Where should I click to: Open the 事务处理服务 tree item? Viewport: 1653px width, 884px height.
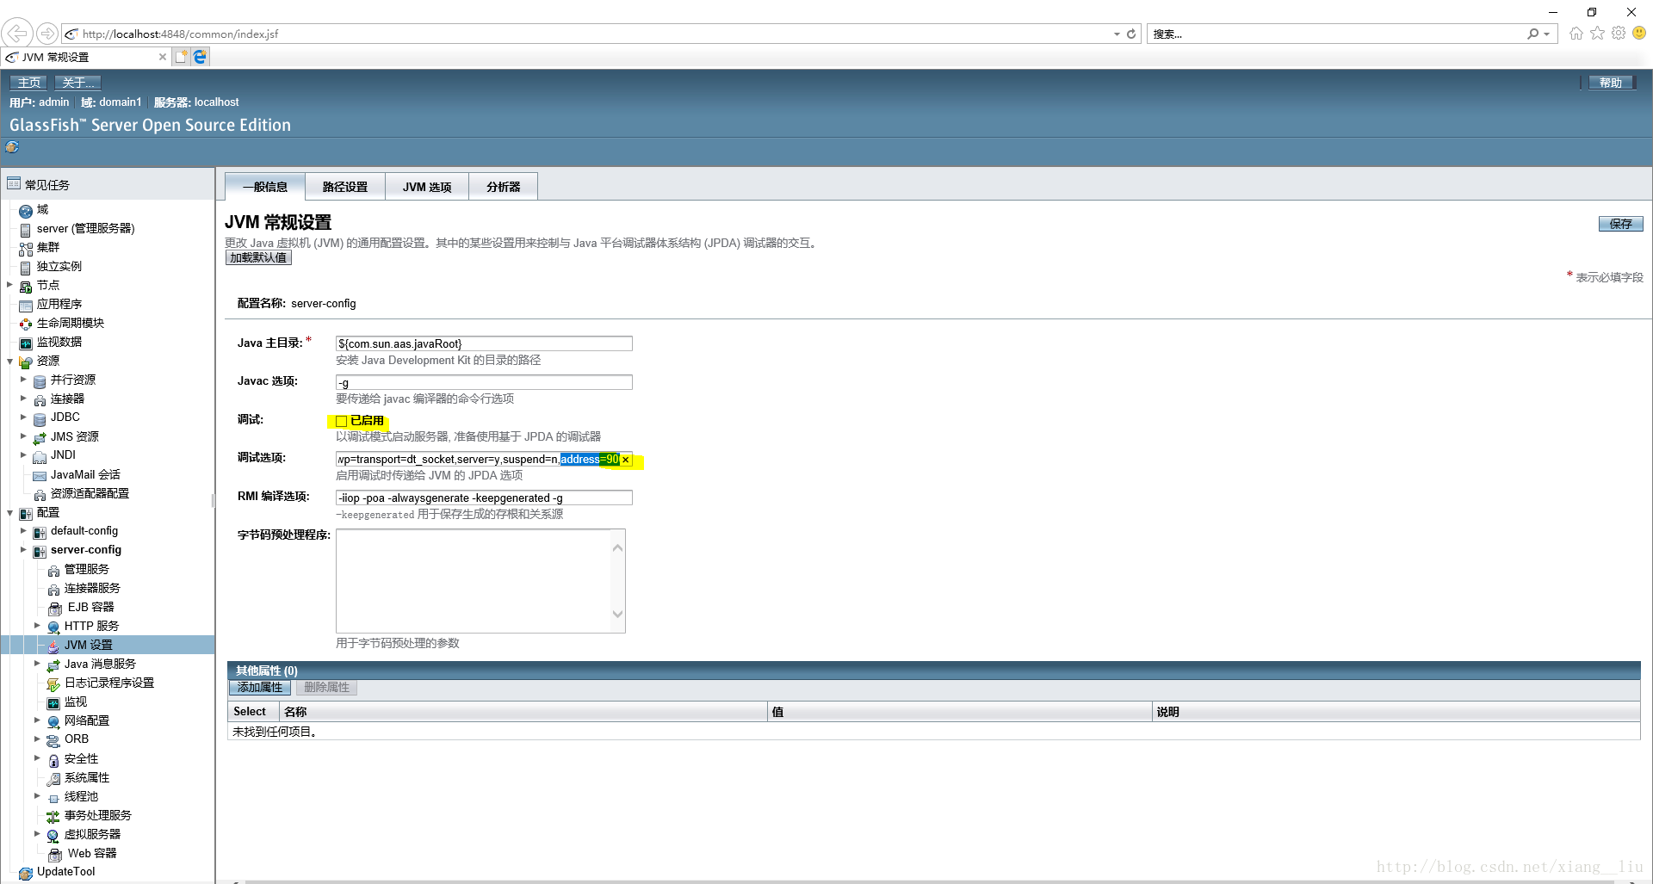pos(98,815)
